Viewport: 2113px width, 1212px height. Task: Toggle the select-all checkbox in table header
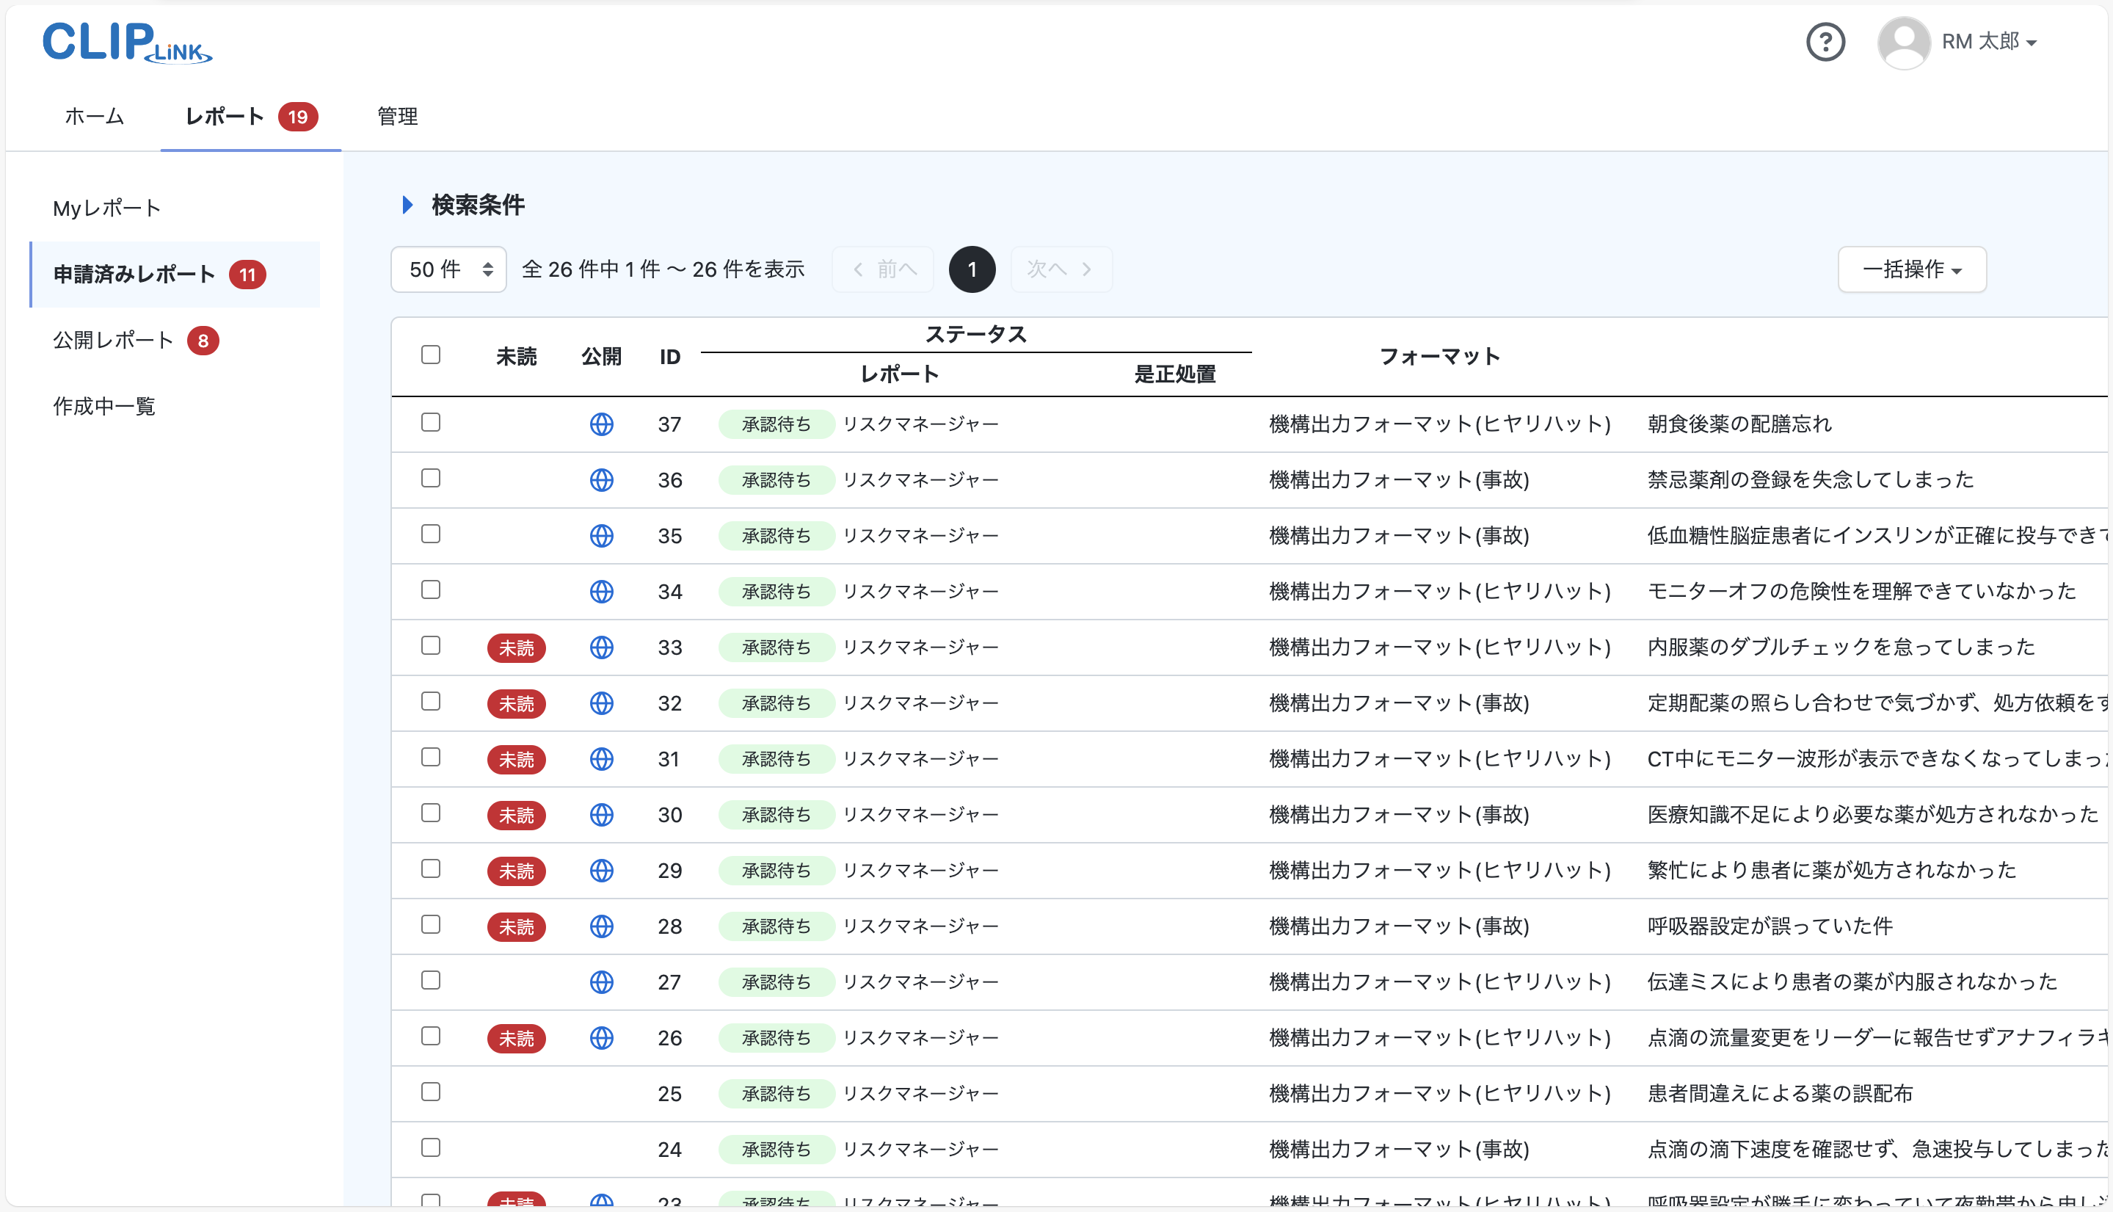431,355
